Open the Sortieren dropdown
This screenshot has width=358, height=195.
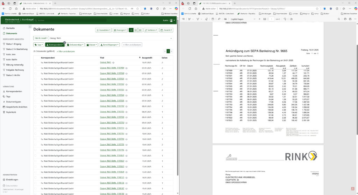[151, 30]
